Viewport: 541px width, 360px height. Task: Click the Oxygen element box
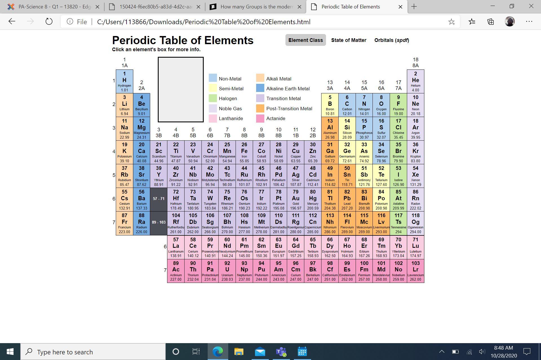point(381,105)
